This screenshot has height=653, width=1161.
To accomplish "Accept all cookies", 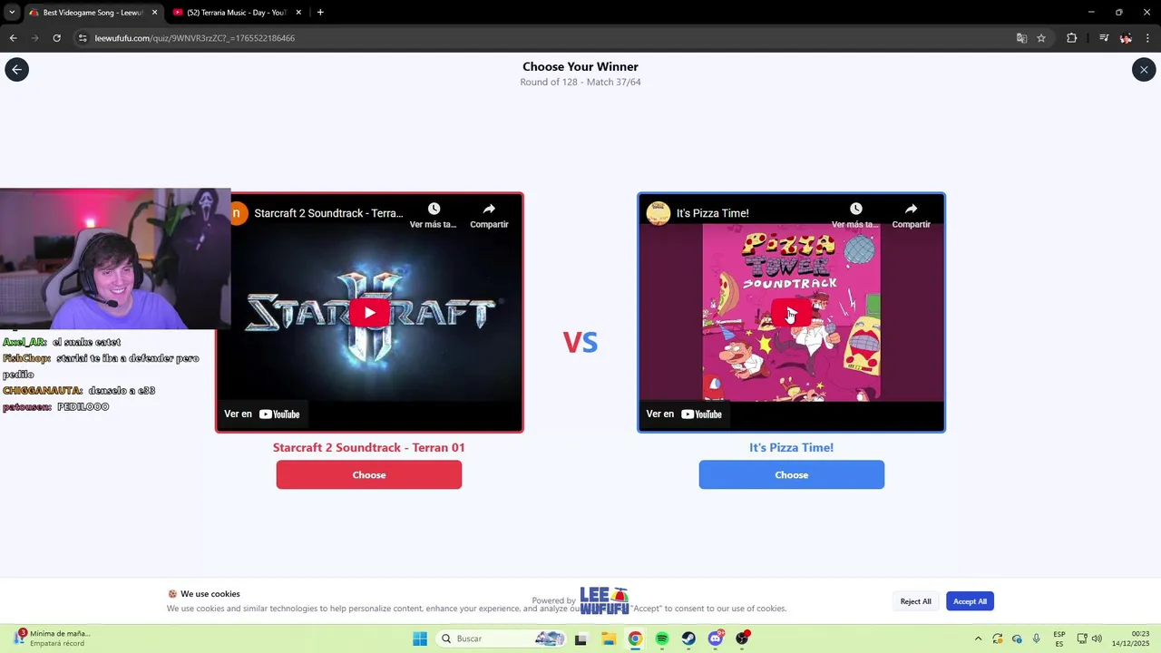I will [970, 601].
